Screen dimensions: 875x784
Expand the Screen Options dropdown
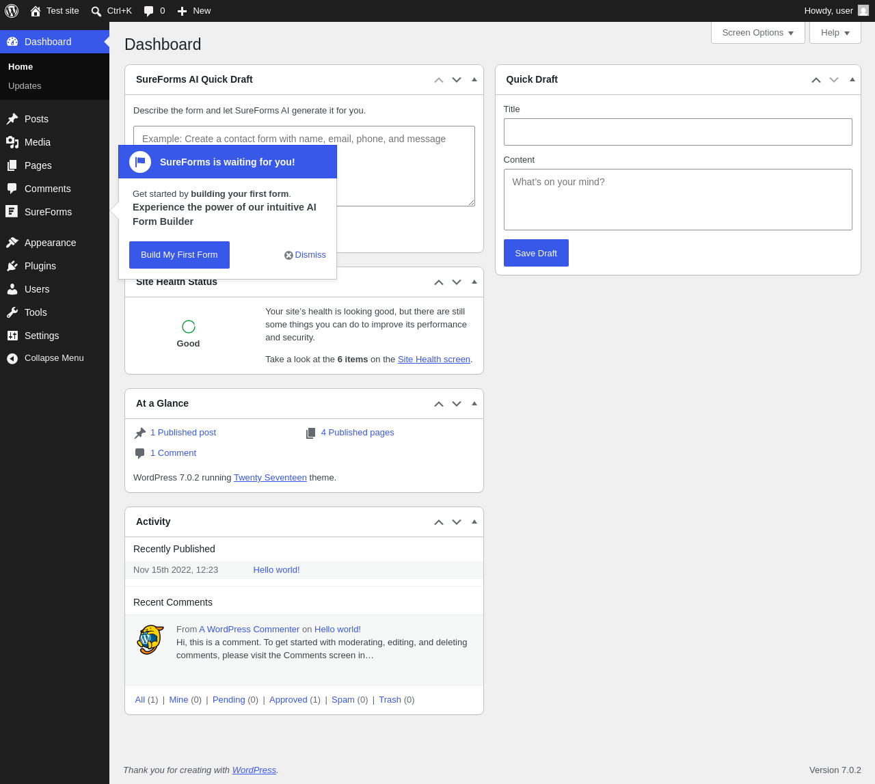point(758,33)
